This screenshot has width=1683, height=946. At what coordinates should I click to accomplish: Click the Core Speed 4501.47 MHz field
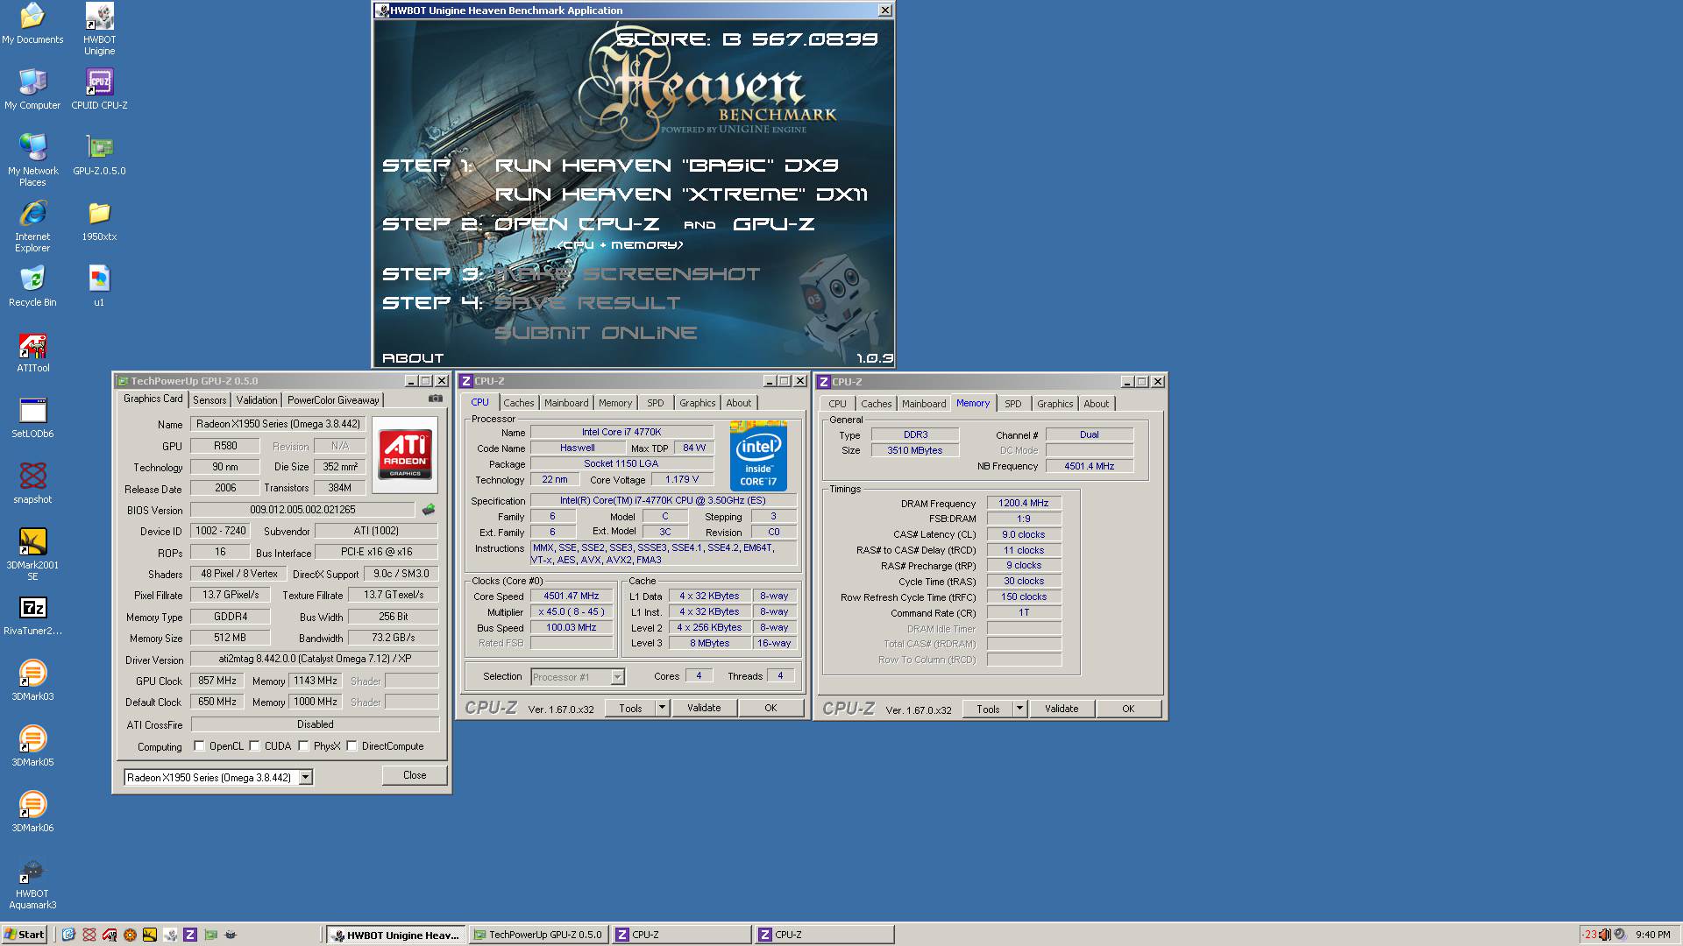(x=572, y=596)
